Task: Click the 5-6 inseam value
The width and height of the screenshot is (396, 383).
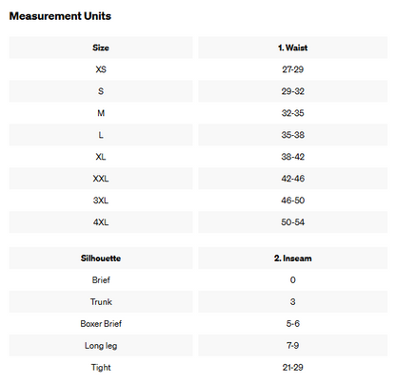Action: tap(293, 324)
